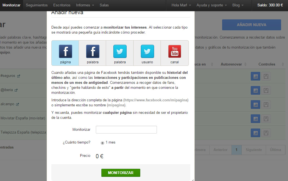The image size is (288, 181).
Task: Open the Escritorios section
Action: point(62,5)
